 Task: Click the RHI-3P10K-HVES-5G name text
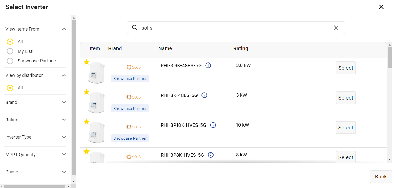click(x=184, y=125)
